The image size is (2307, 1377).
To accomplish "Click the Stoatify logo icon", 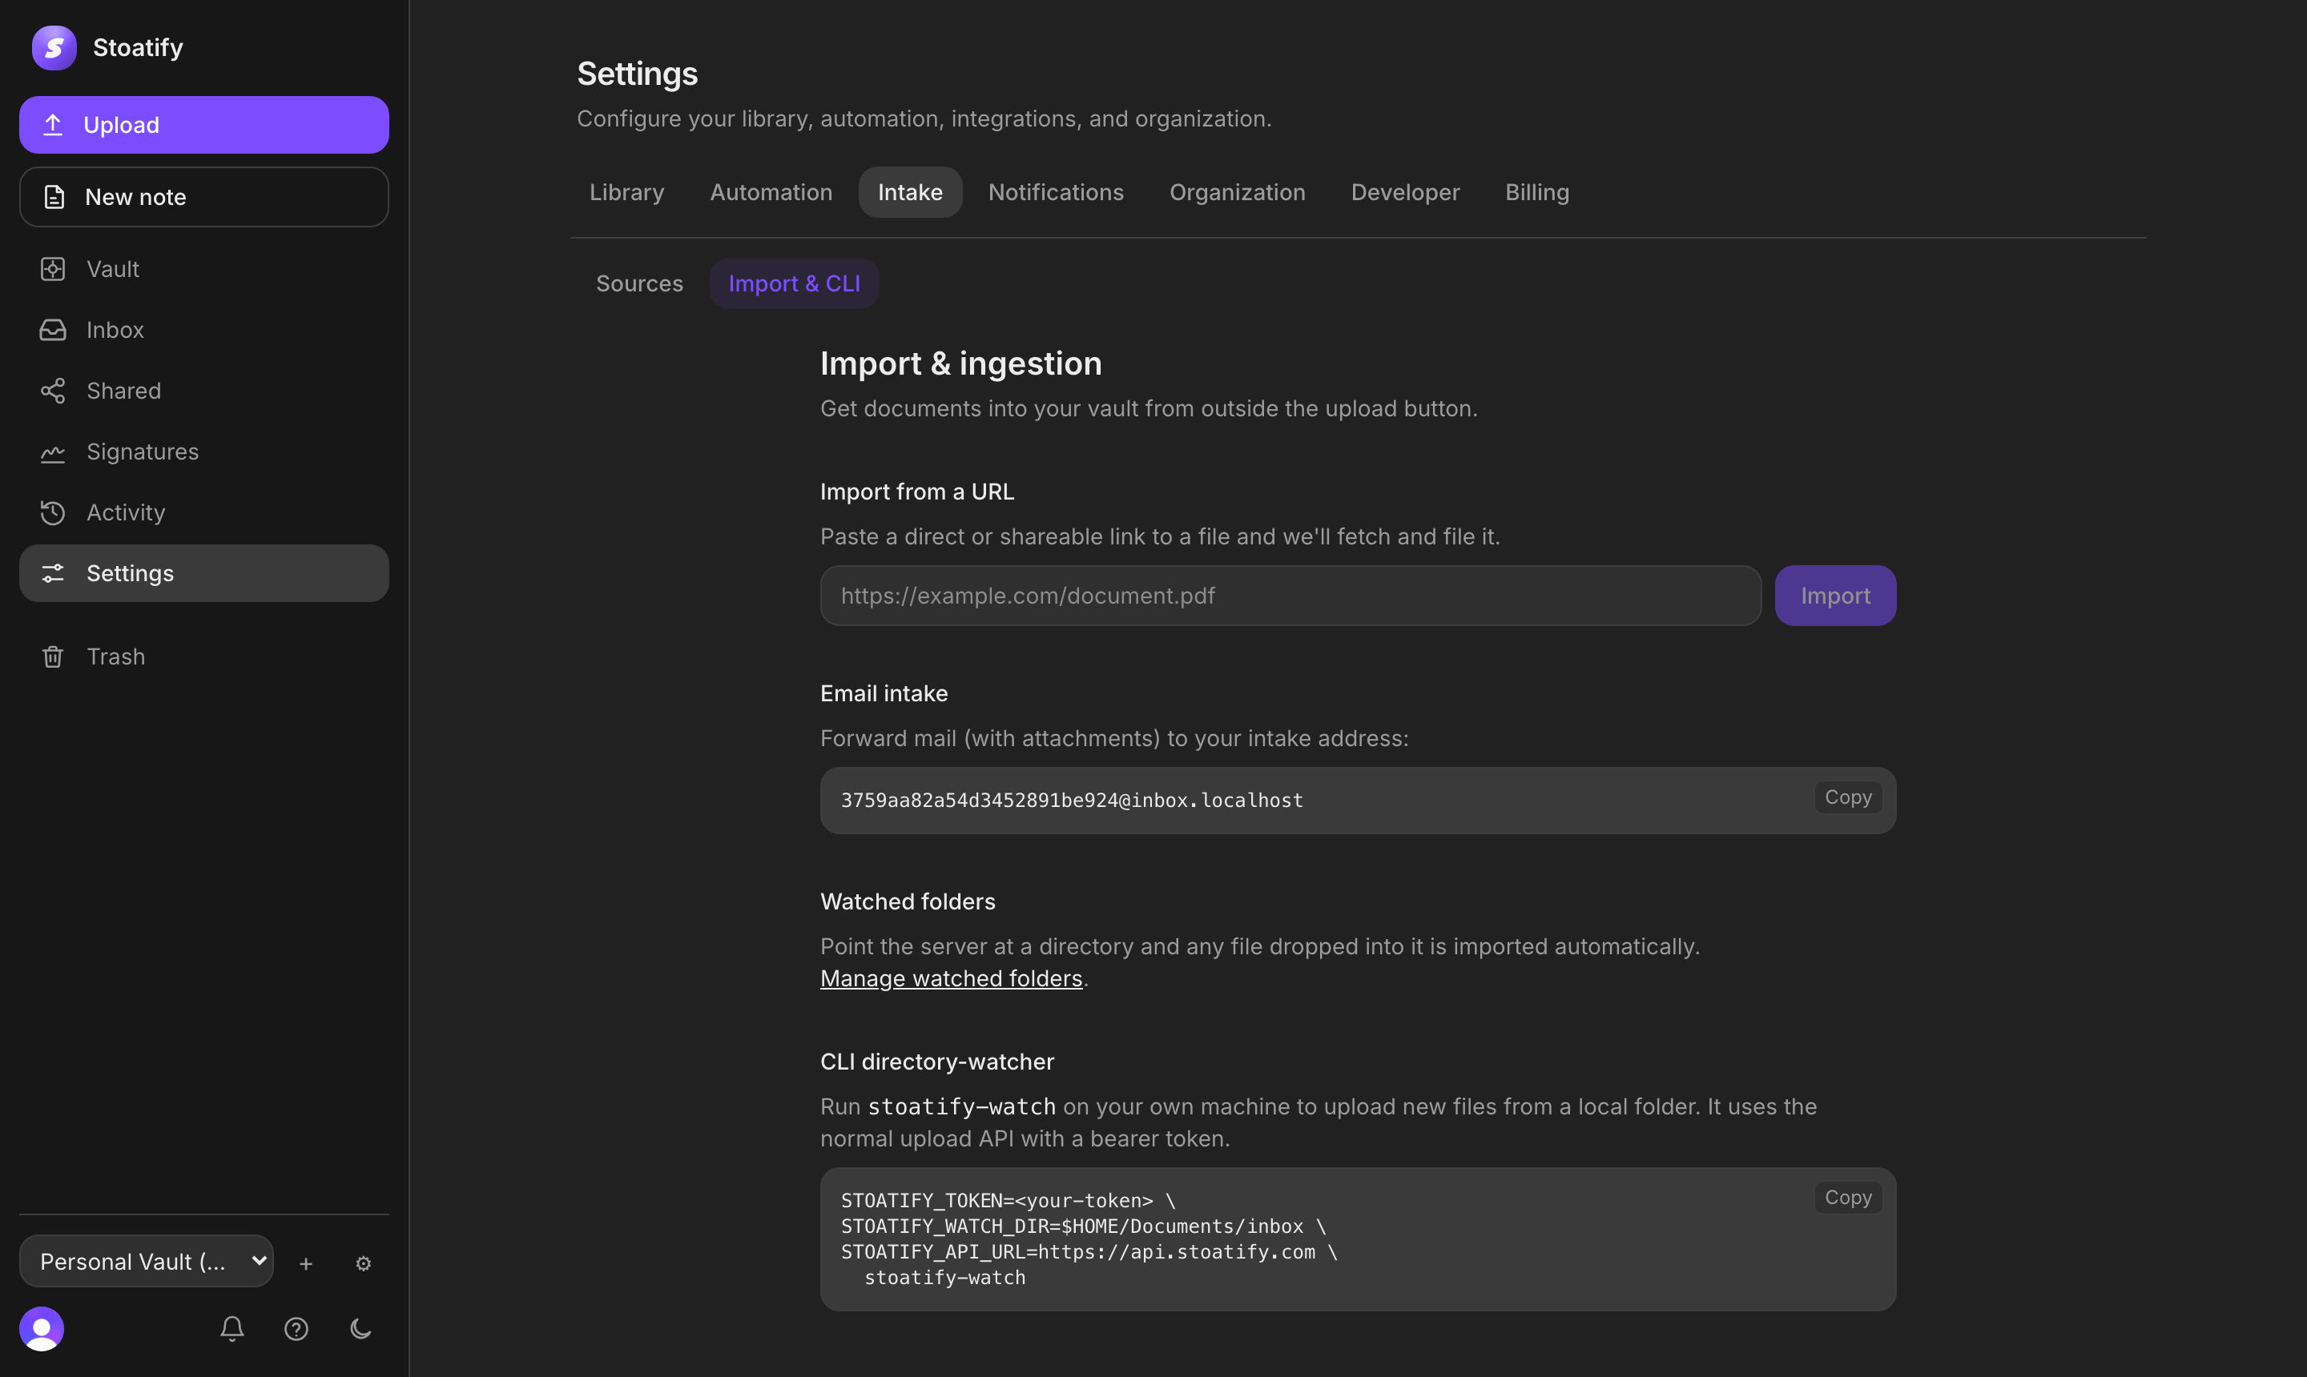I will point(54,47).
